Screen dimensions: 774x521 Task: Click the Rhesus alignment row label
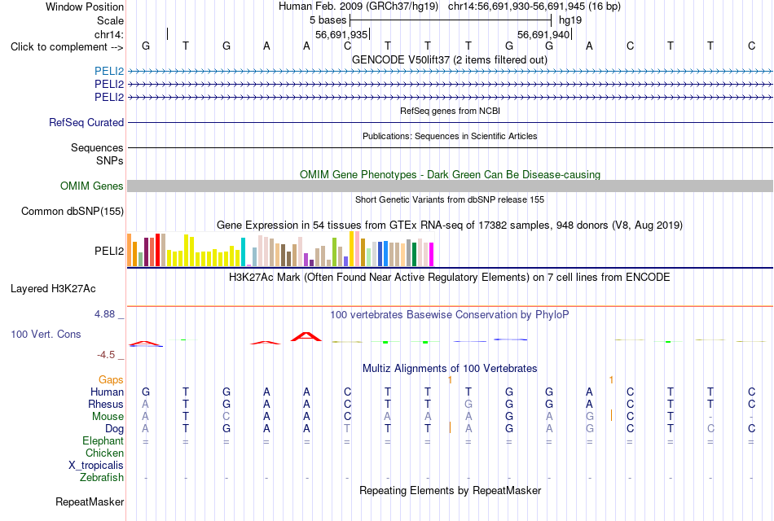pyautogui.click(x=106, y=404)
